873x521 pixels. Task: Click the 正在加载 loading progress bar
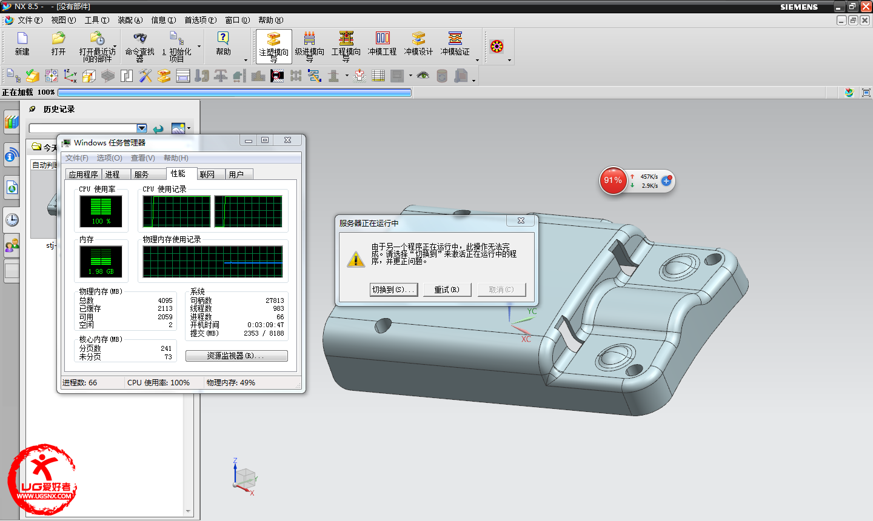pos(234,93)
